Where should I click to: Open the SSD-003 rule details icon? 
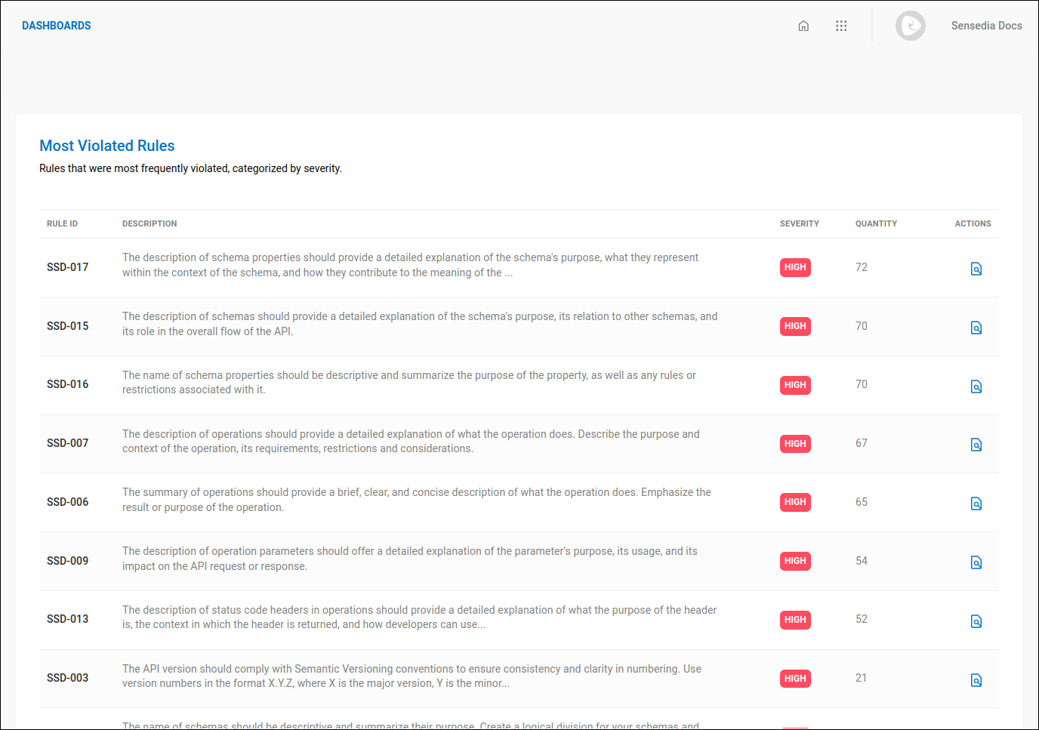(976, 679)
